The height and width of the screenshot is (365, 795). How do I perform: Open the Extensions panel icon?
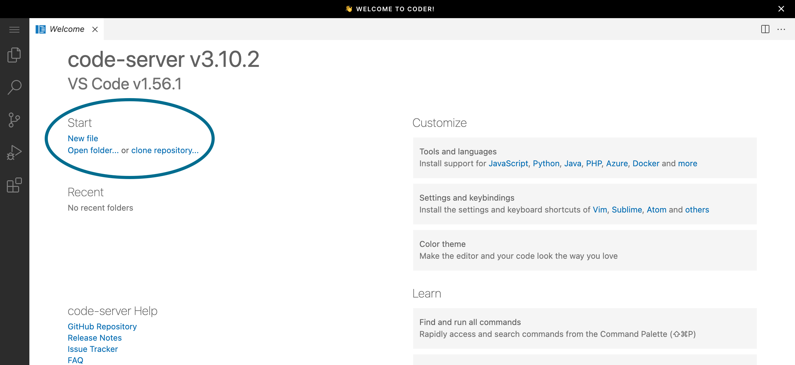14,184
